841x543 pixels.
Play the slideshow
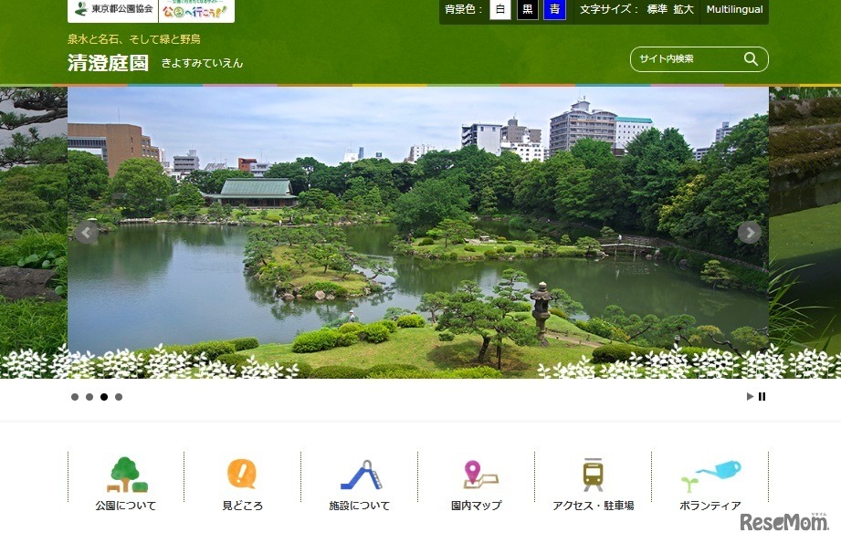pyautogui.click(x=750, y=397)
